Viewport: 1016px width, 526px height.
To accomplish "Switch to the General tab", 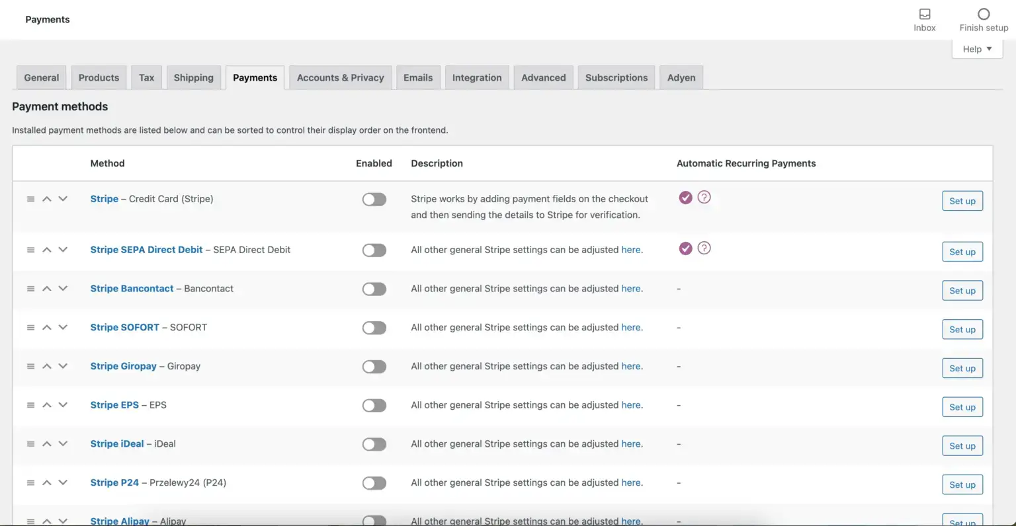I will (42, 77).
